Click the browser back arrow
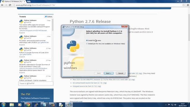 pos(2,5)
